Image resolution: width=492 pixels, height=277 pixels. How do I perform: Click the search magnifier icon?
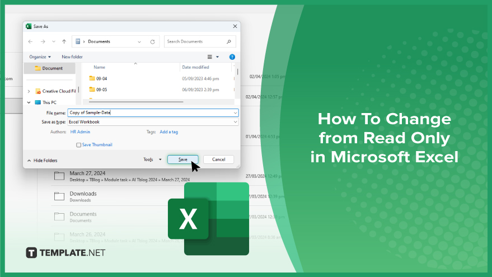[229, 41]
